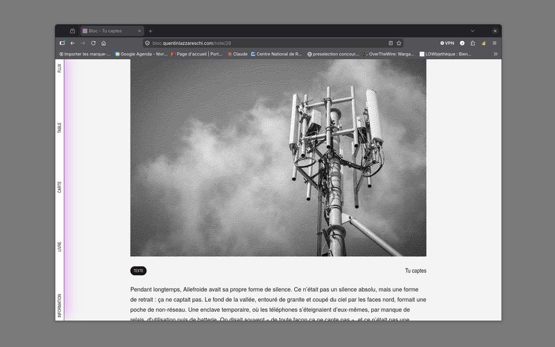Click the URL address field

(x=264, y=43)
